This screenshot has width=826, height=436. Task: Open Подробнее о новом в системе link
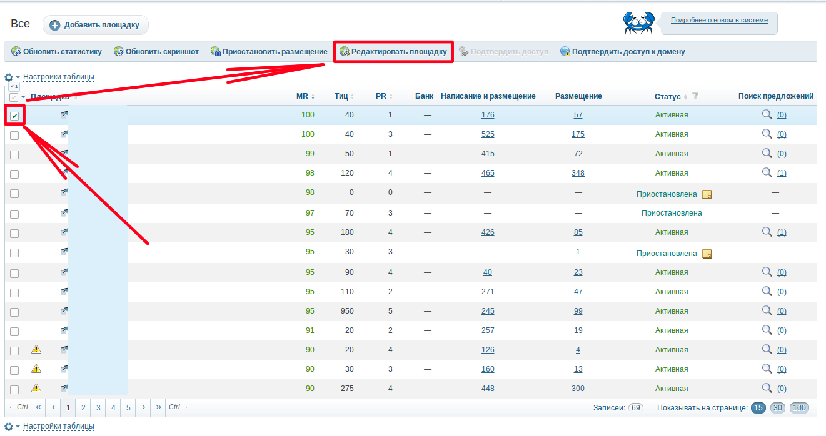click(x=719, y=20)
